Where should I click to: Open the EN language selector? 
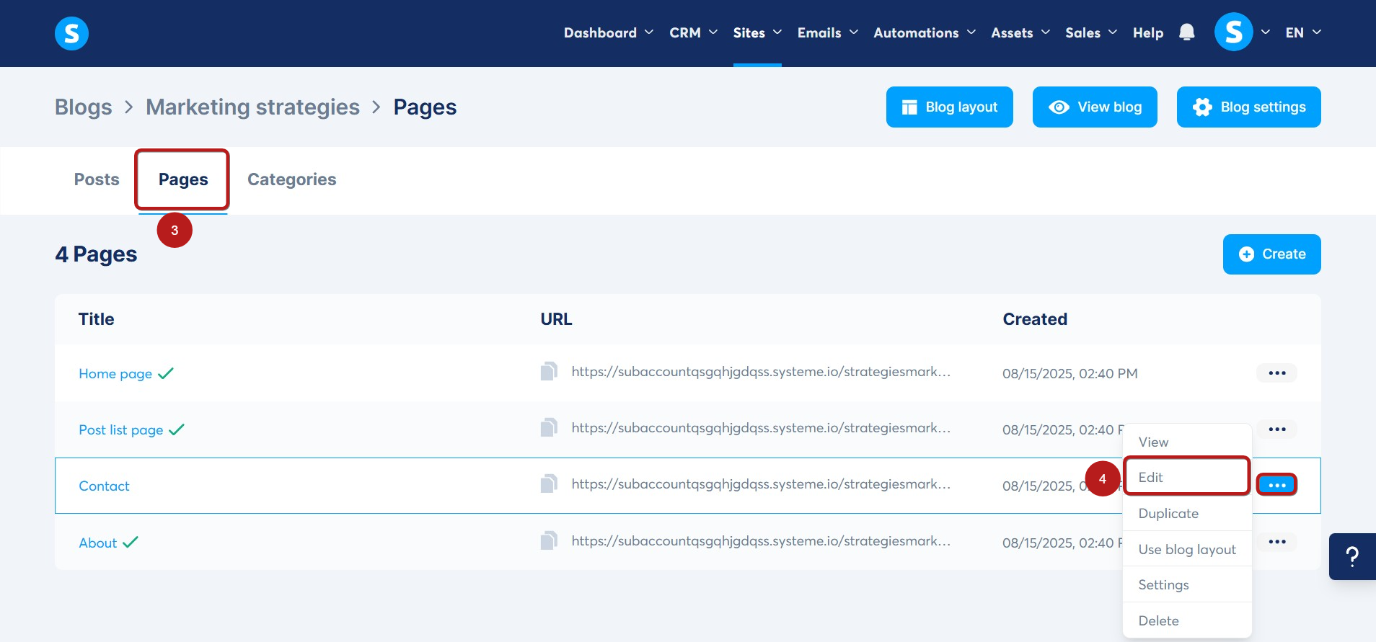[x=1303, y=32]
